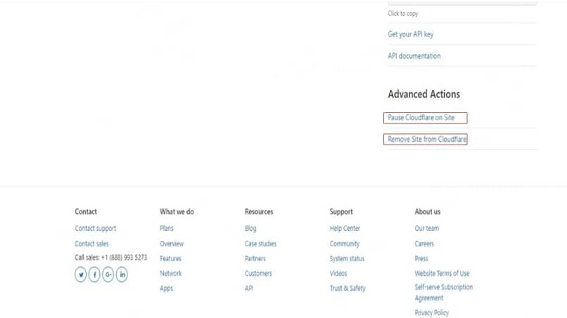Click the sales phone number text
The image size is (567, 318).
(x=124, y=258)
